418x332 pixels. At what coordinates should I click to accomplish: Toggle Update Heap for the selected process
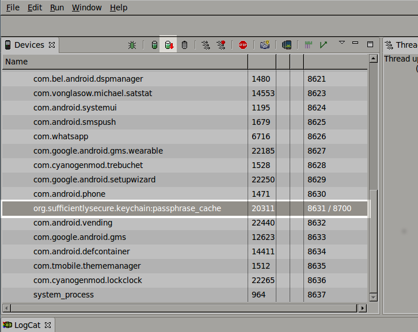pyautogui.click(x=154, y=45)
